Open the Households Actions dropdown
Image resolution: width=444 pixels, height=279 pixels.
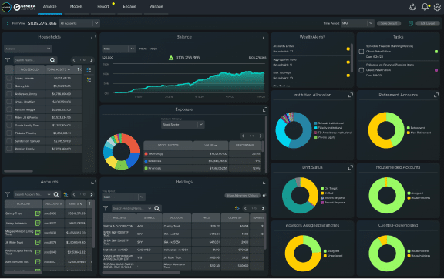point(28,49)
